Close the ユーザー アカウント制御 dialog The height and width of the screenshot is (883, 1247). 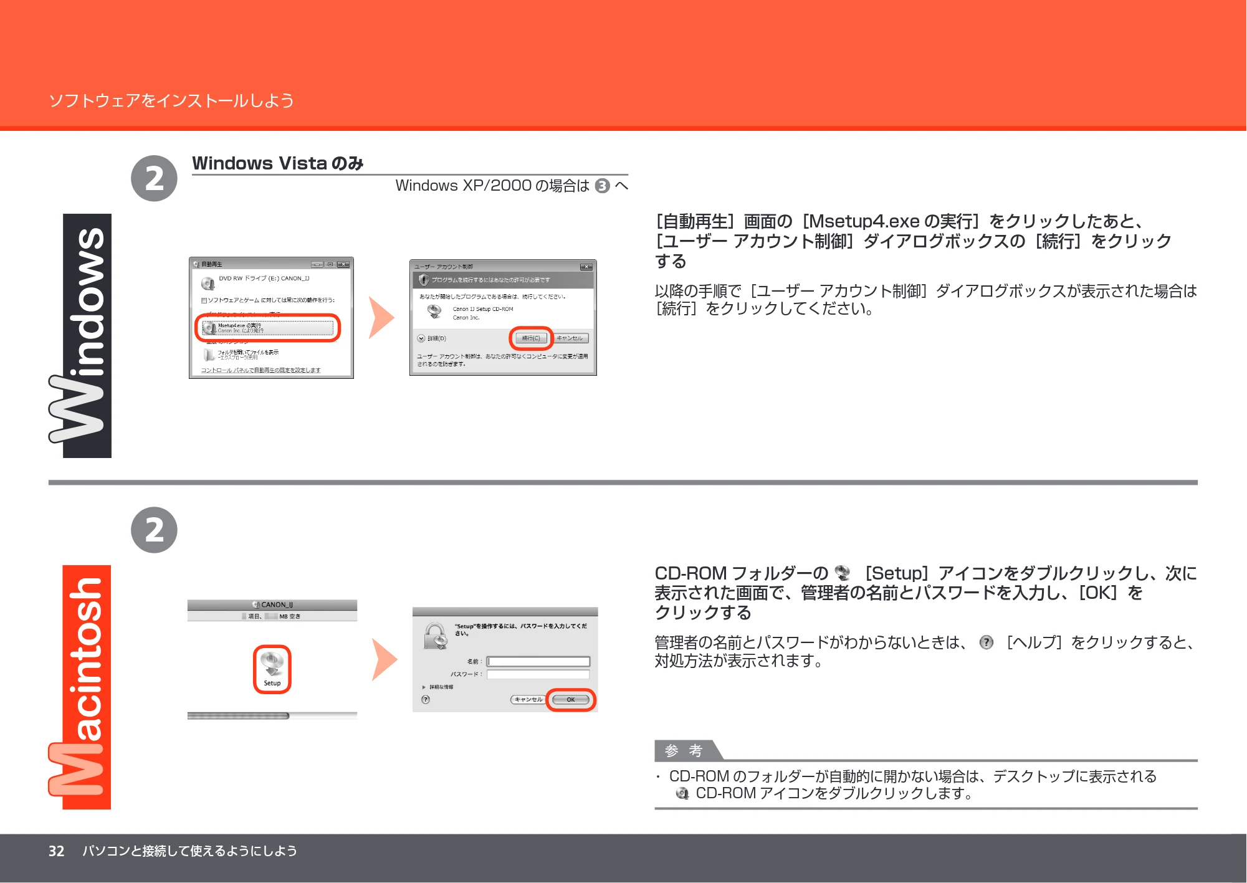point(586,267)
